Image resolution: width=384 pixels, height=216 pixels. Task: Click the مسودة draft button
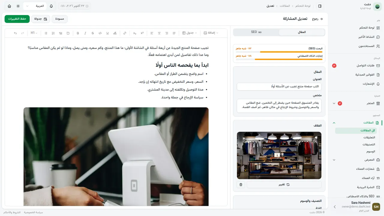tap(60, 19)
